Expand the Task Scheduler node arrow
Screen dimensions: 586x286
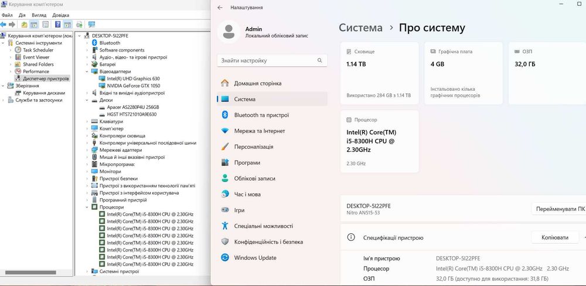[x=11, y=50]
